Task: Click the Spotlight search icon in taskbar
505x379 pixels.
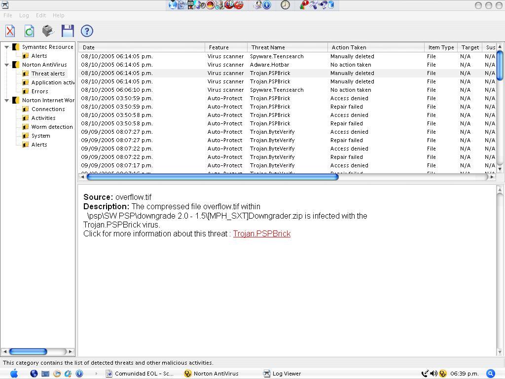Action: tap(490, 374)
